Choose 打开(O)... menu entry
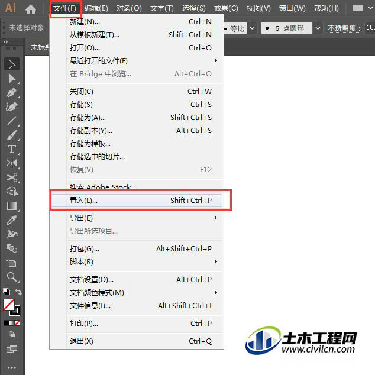The height and width of the screenshot is (375, 375). click(x=137, y=48)
